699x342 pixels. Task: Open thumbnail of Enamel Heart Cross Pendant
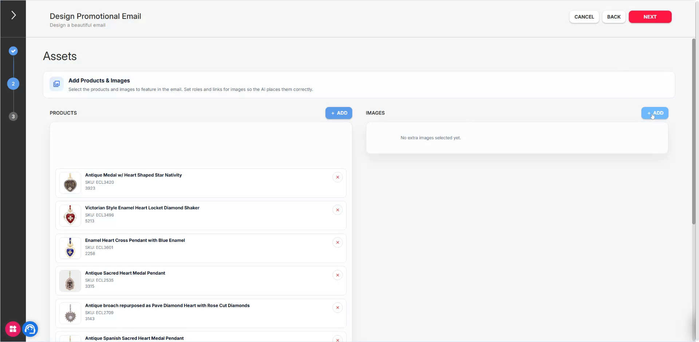[x=70, y=248]
